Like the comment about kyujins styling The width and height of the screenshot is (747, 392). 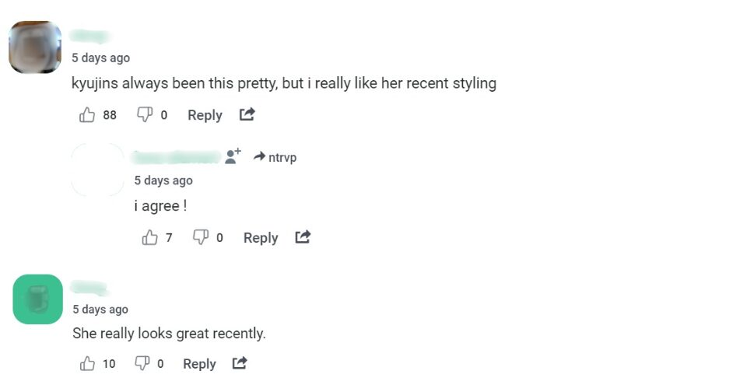[x=87, y=115]
